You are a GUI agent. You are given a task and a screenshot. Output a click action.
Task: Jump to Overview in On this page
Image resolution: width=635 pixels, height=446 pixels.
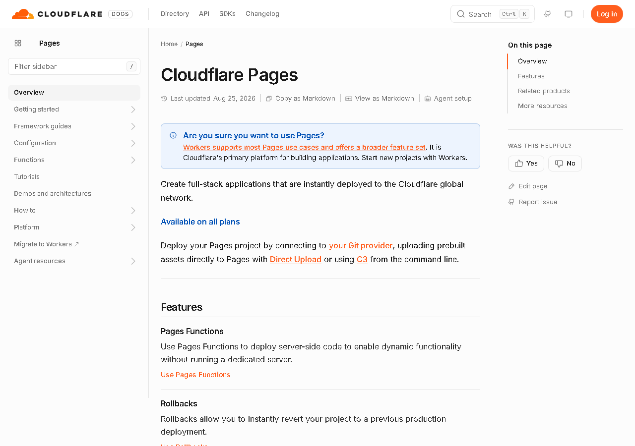tap(532, 61)
